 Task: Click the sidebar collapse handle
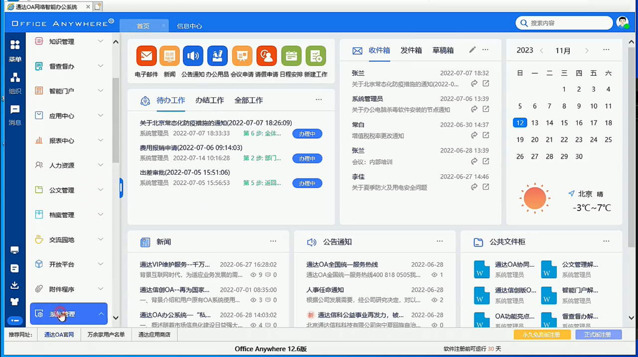[x=121, y=188]
